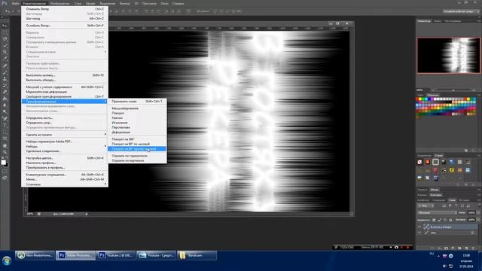Toggle Lock all padlock icon

450,220
